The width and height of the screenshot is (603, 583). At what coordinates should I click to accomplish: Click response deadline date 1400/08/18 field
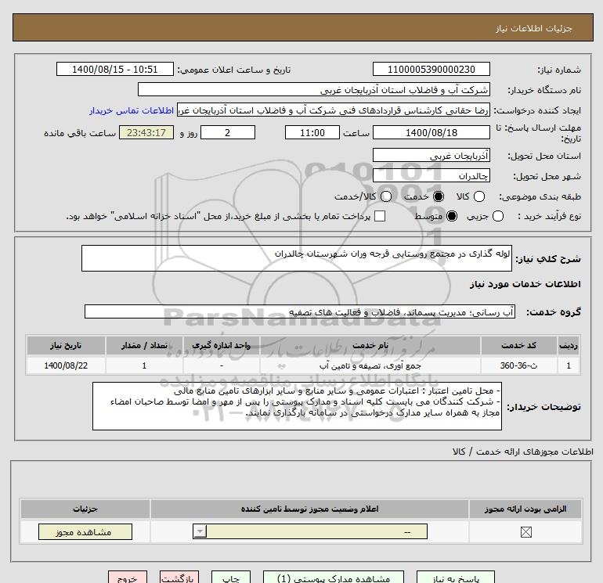pos(431,132)
